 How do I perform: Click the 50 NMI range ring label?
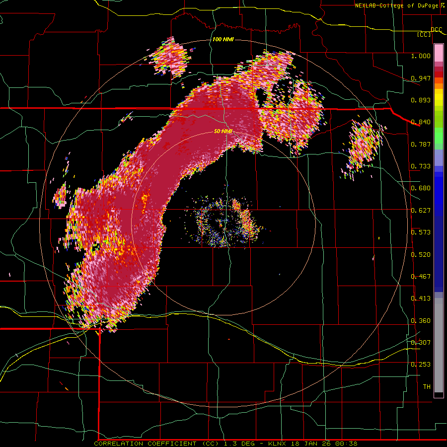[223, 131]
